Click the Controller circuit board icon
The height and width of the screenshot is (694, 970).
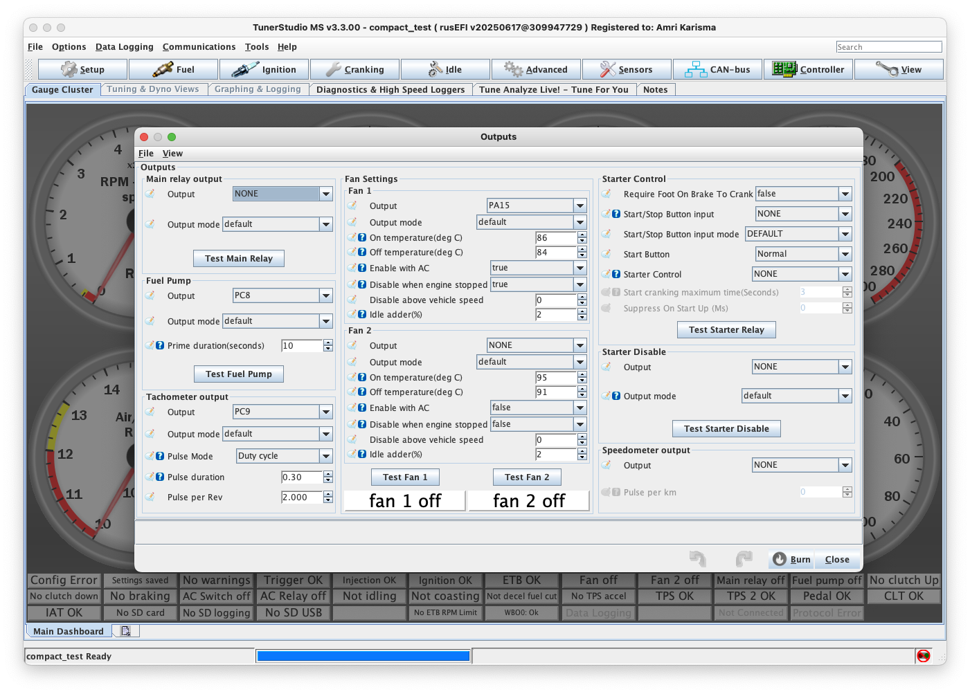(x=784, y=69)
